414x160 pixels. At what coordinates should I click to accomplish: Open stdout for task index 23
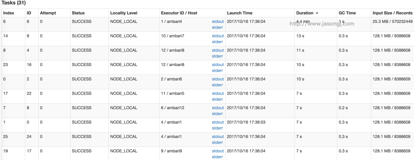click(x=217, y=65)
